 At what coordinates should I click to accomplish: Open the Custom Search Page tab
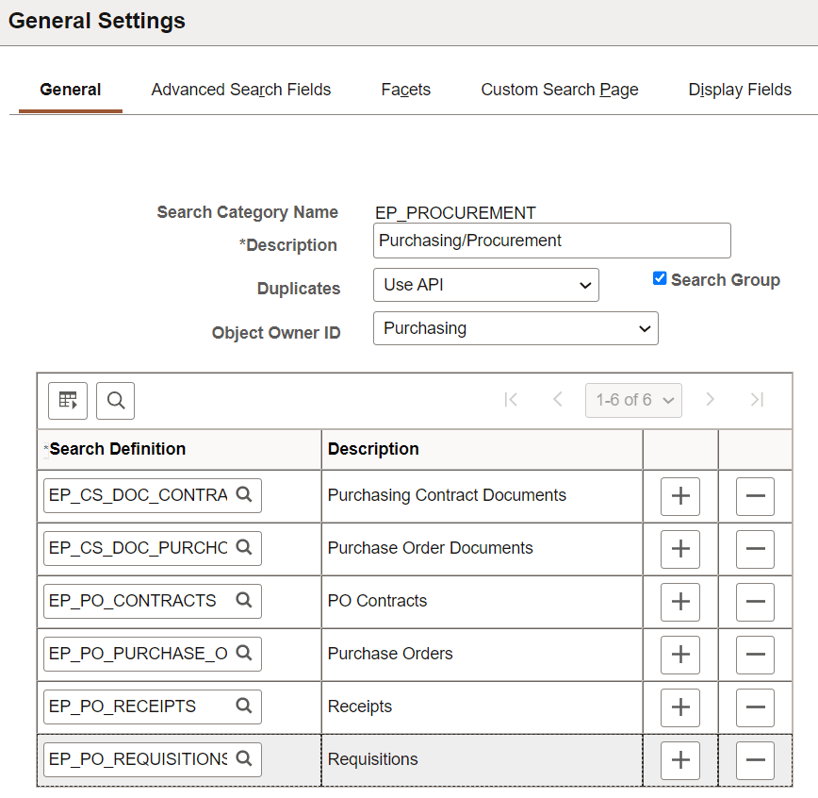559,90
